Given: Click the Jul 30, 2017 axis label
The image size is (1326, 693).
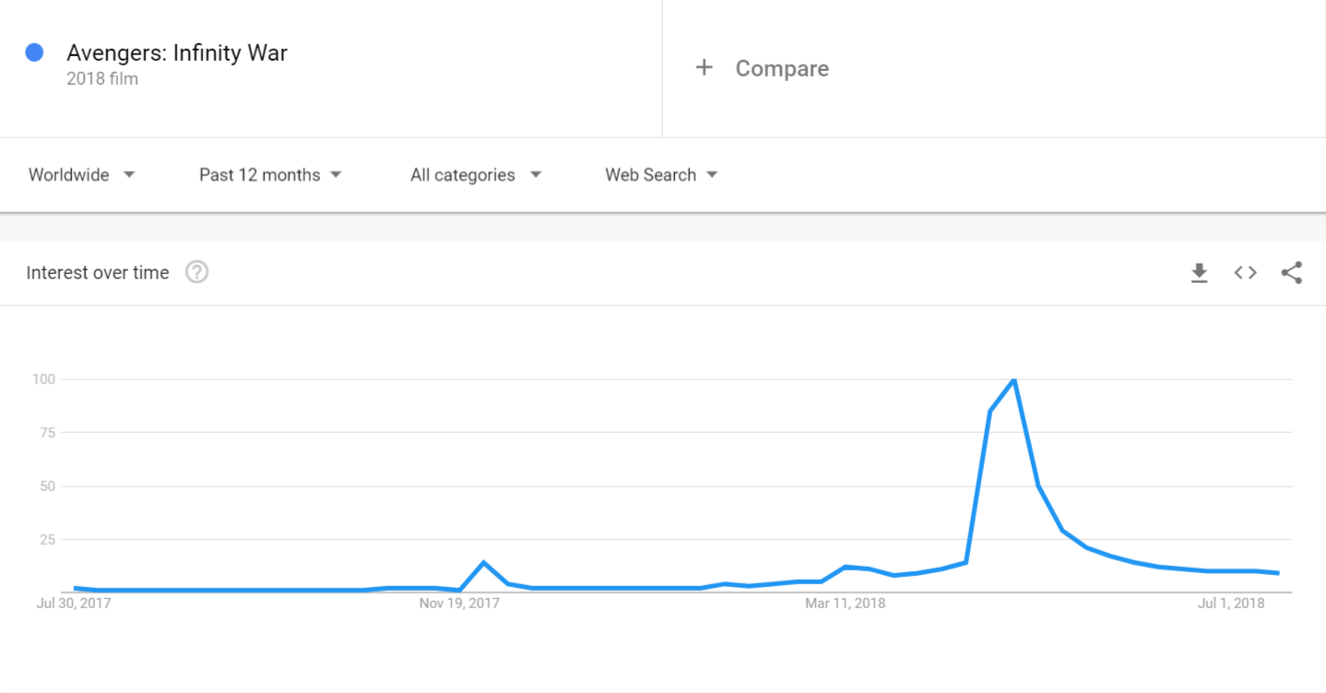Looking at the screenshot, I should pos(75,604).
